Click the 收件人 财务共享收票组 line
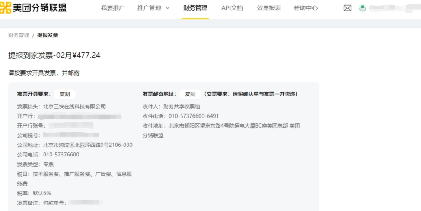 171,106
